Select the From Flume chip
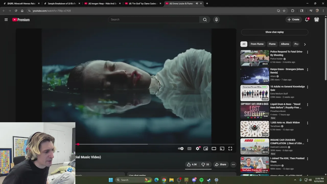 257,44
